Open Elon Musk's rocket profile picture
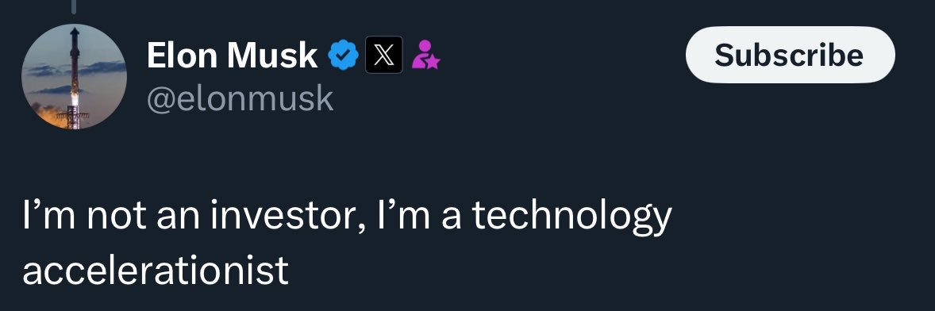The width and height of the screenshot is (935, 311). coord(74,78)
